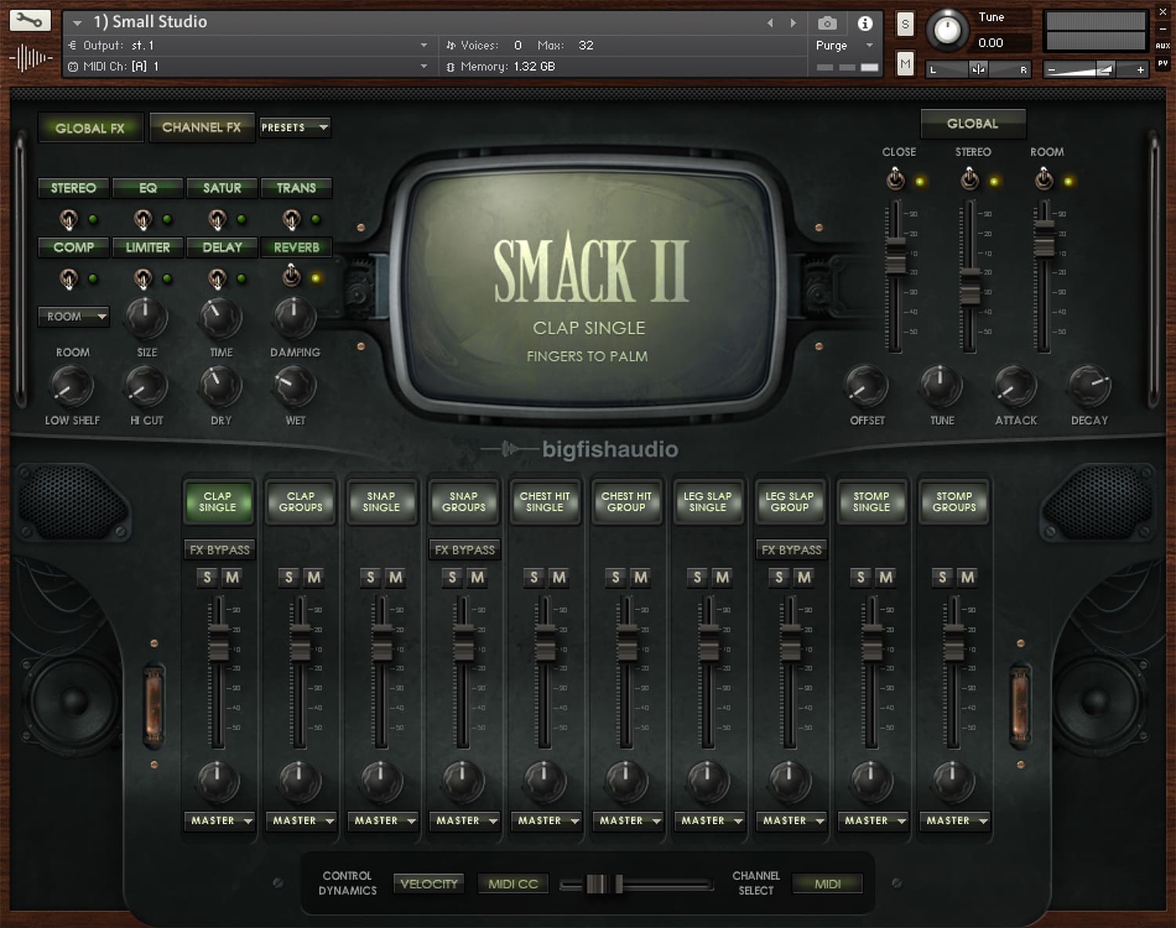1176x928 pixels.
Task: Open the PRESETS dropdown
Action: click(295, 127)
